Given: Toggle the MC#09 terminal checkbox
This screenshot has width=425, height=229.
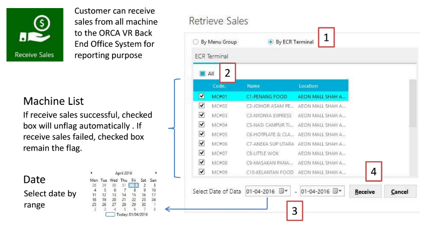Looking at the screenshot, I should coord(201,172).
